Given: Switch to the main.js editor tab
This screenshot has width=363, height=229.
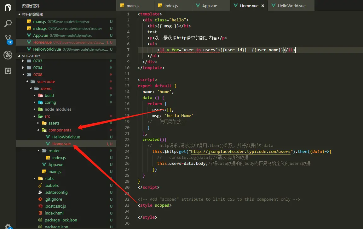Looking at the screenshot, I should (x=135, y=6).
